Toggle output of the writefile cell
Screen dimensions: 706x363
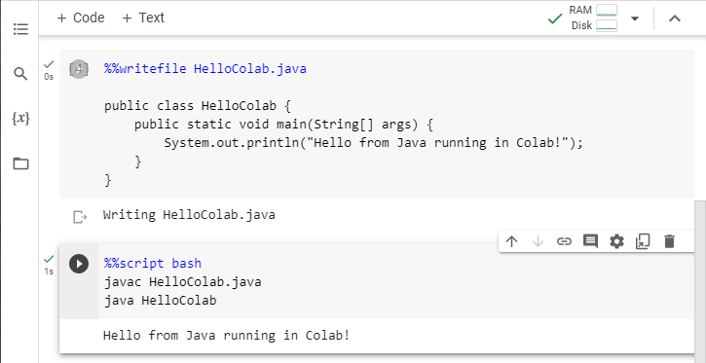[x=80, y=217]
